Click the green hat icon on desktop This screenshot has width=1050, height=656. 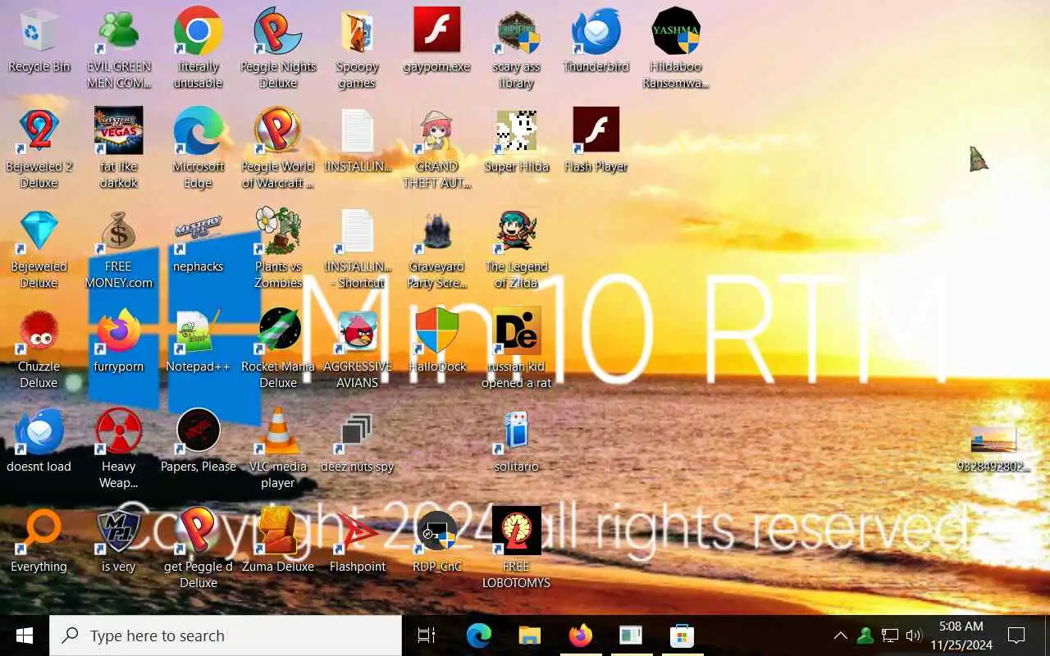point(978,159)
